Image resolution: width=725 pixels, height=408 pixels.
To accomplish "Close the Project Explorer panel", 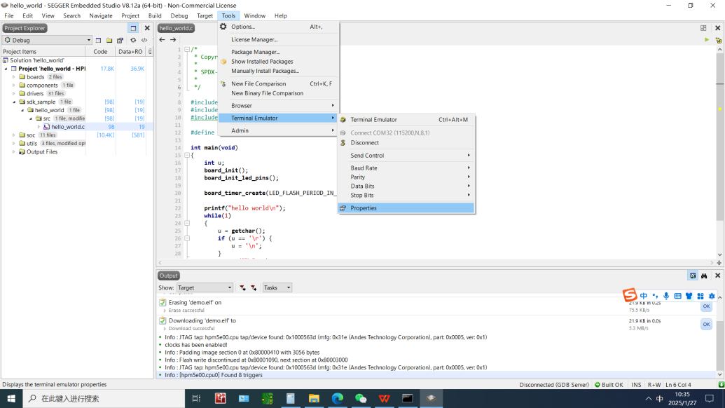I will coord(147,28).
